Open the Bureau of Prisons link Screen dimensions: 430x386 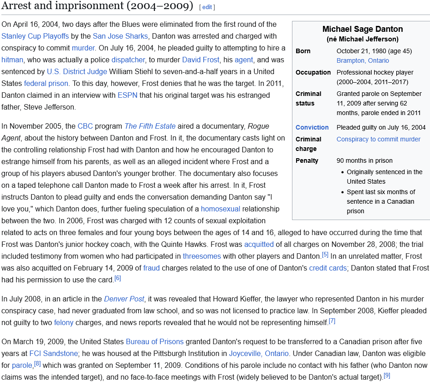[155, 341]
